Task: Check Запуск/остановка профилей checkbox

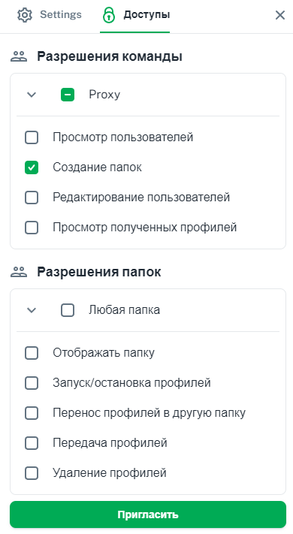Action: [x=32, y=383]
